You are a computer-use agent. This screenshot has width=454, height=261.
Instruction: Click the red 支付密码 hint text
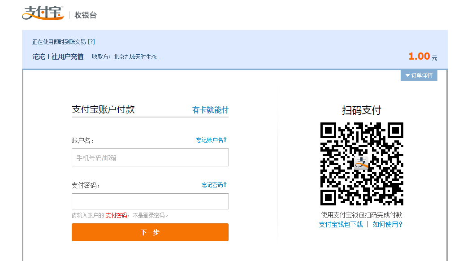(x=116, y=215)
